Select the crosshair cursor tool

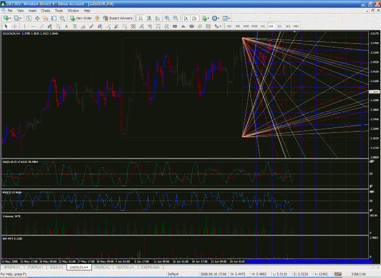[x=15, y=26]
